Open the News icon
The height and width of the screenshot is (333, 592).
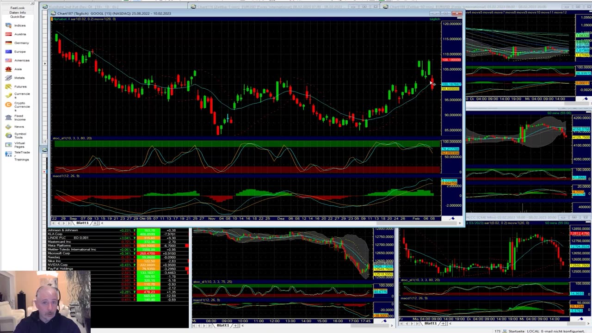pyautogui.click(x=8, y=126)
